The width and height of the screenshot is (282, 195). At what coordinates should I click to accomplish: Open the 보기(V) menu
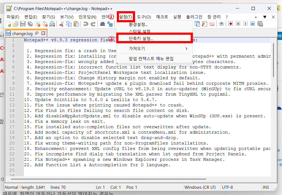(67, 17)
